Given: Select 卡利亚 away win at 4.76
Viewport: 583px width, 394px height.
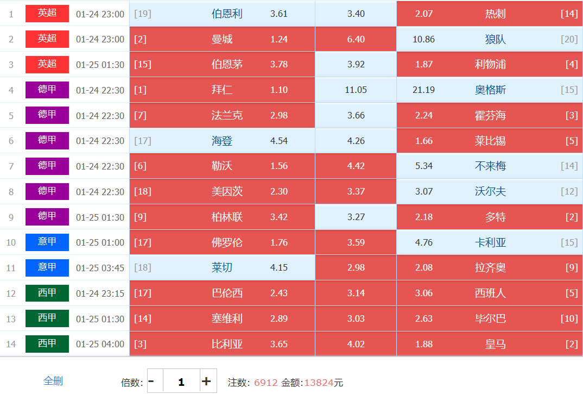Looking at the screenshot, I should (489, 242).
